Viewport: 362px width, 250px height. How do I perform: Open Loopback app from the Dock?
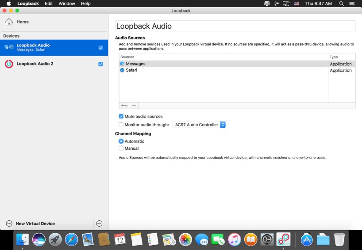(283, 239)
